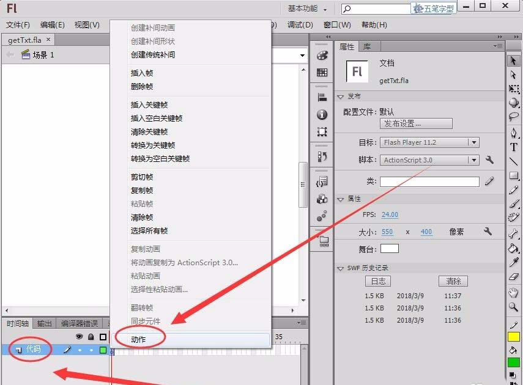523x385 pixels.
Task: Pick the Pen tool
Action: point(514,133)
